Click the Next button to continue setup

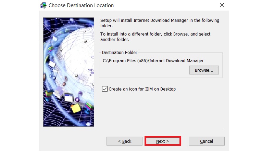click(x=163, y=141)
